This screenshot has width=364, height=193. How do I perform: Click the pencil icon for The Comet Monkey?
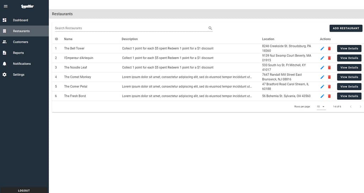click(x=322, y=77)
